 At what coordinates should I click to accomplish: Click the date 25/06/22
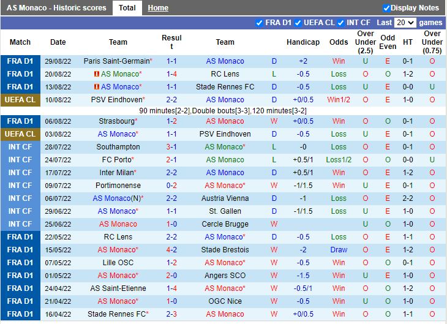[x=58, y=224]
